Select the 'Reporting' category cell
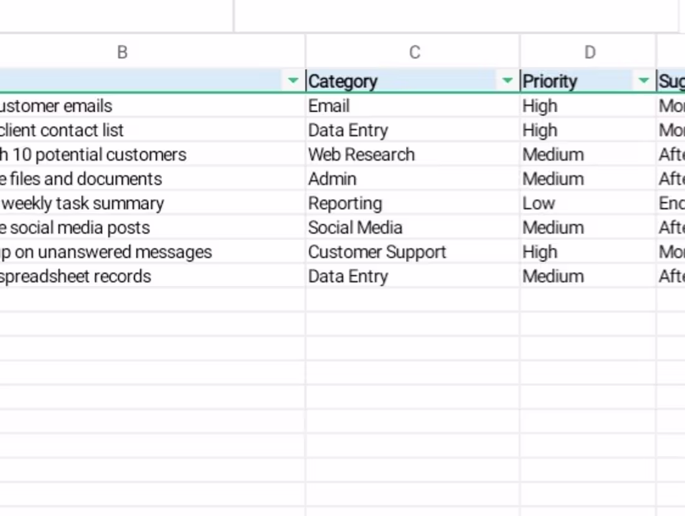Screen dimensions: 685x516 tap(413, 203)
